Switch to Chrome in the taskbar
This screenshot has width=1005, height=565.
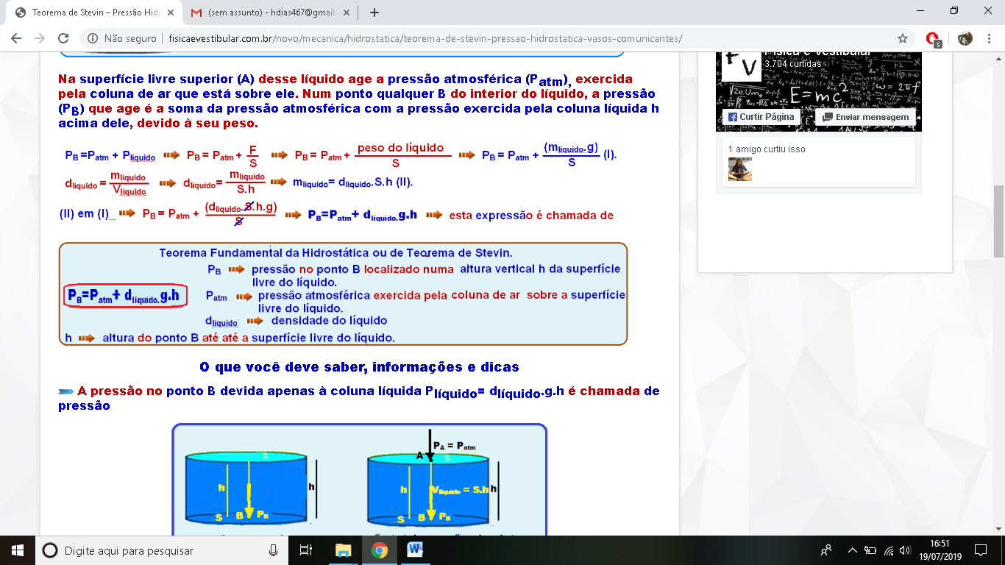pos(379,550)
